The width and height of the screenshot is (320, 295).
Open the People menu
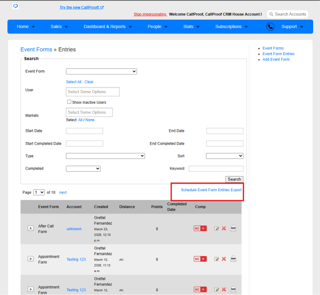click(x=157, y=27)
